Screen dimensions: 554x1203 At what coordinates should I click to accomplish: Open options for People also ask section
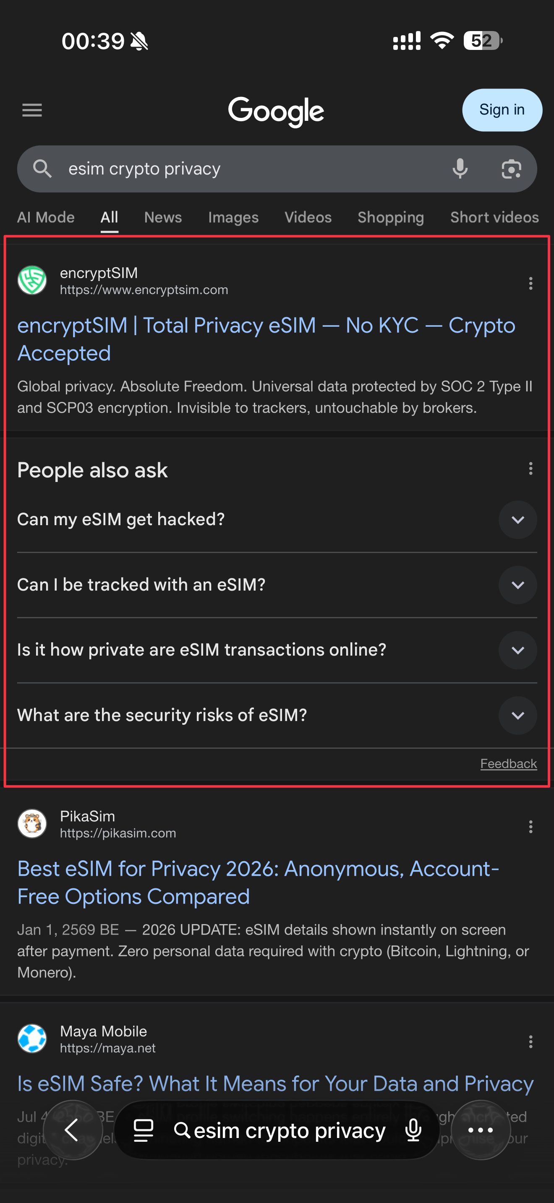tap(530, 469)
